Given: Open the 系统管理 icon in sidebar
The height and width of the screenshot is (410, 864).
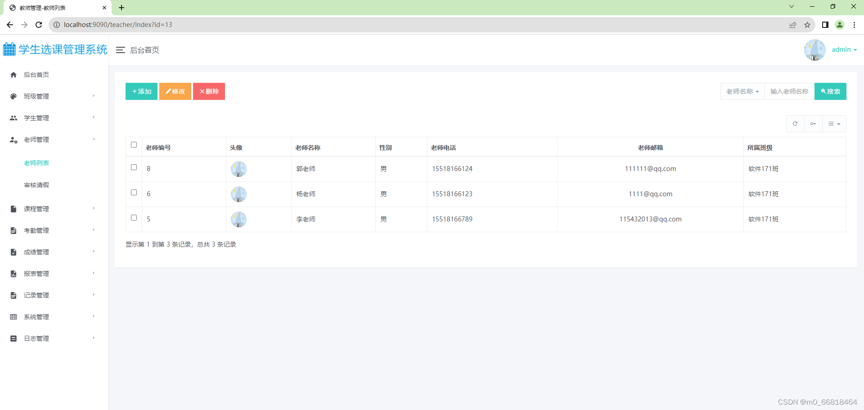Looking at the screenshot, I should pos(13,316).
